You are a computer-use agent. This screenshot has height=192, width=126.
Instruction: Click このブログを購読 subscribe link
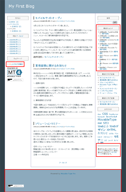17,64
